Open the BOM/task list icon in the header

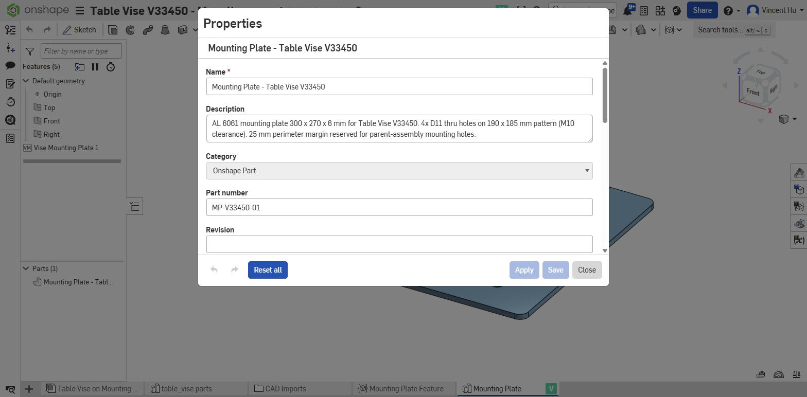644,10
